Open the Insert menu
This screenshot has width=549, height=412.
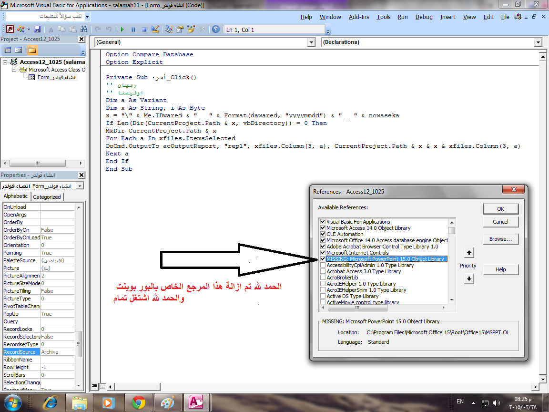[448, 17]
